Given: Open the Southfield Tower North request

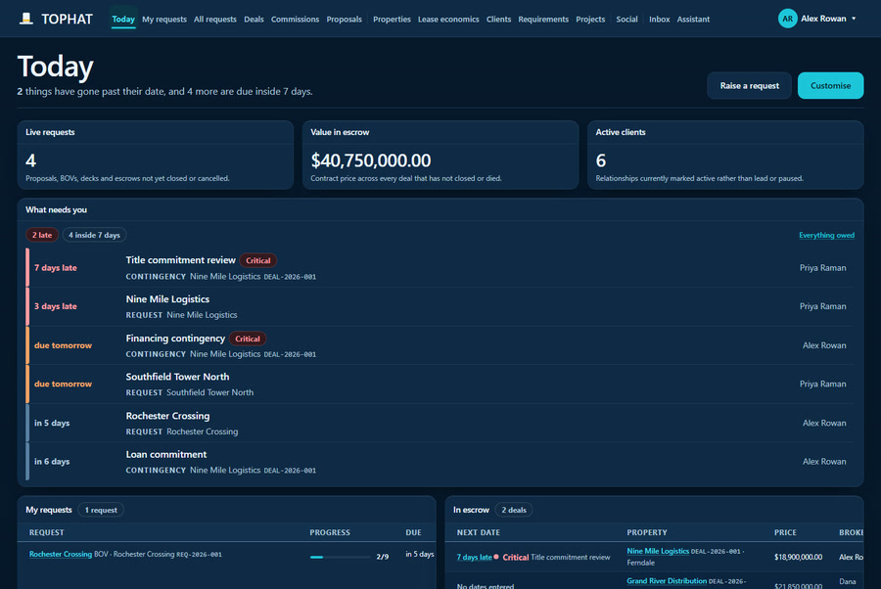Looking at the screenshot, I should 441,385.
